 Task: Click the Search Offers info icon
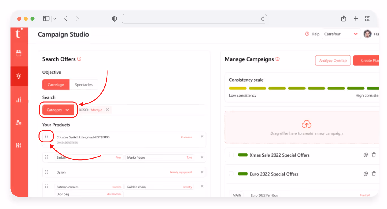click(79, 59)
